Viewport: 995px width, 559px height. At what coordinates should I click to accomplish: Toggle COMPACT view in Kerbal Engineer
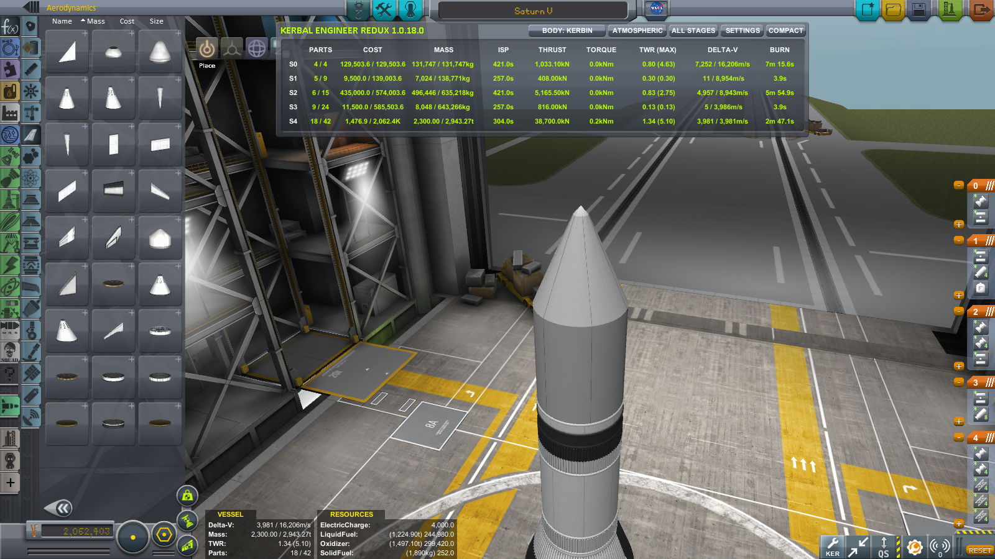click(785, 30)
